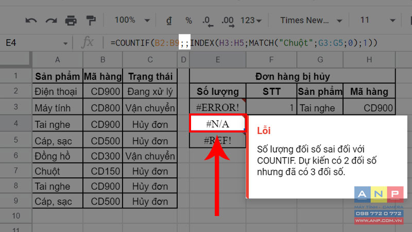Screen dimensions: 412x232
Task: Click cell 'Điện thoại'
Action: tap(58, 92)
